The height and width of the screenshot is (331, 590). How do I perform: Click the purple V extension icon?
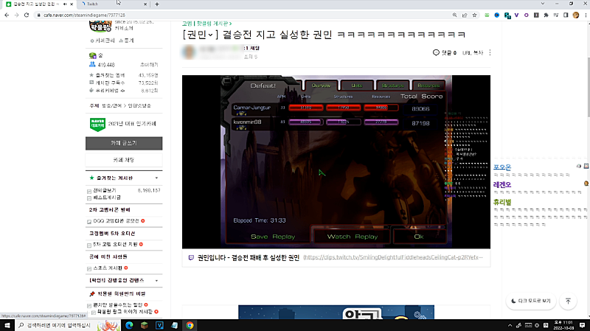tap(517, 15)
